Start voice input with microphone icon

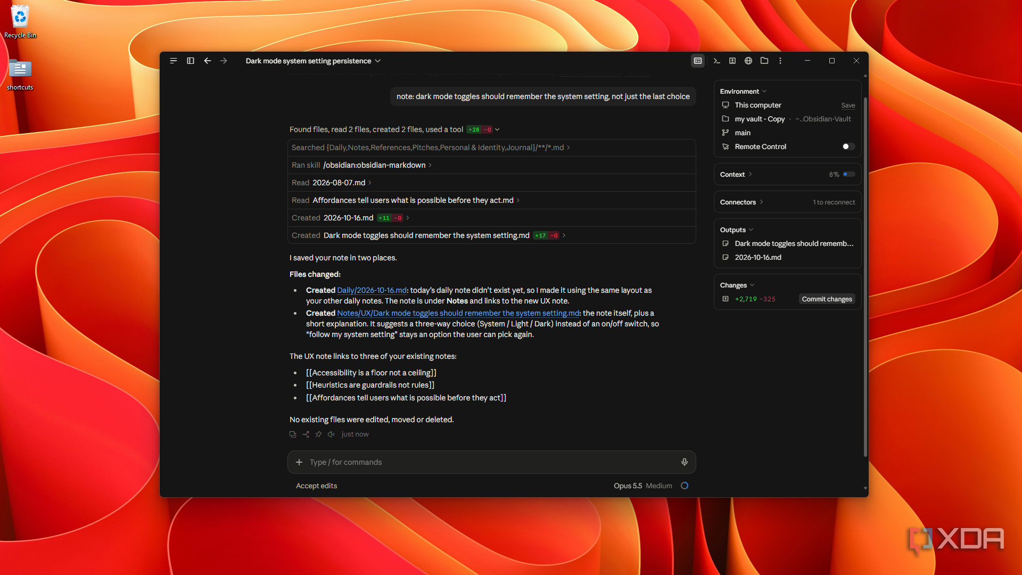(x=685, y=462)
